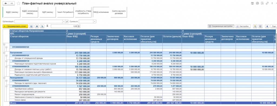Collapse group 07060000000000111

pos(6,80)
